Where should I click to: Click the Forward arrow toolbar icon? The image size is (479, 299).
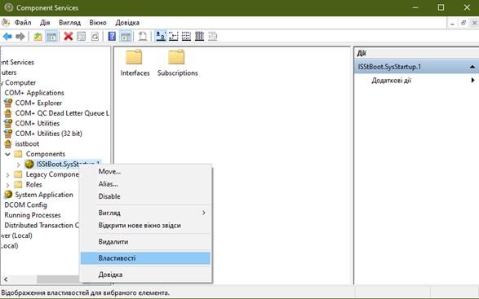point(20,37)
